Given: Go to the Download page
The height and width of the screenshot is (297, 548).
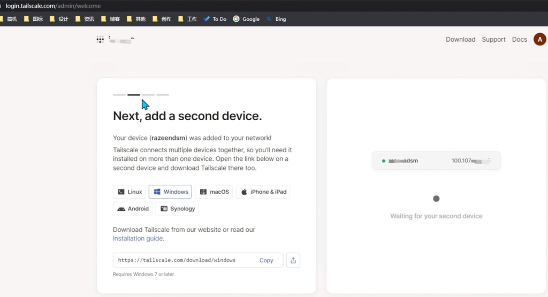Looking at the screenshot, I should click(x=460, y=40).
